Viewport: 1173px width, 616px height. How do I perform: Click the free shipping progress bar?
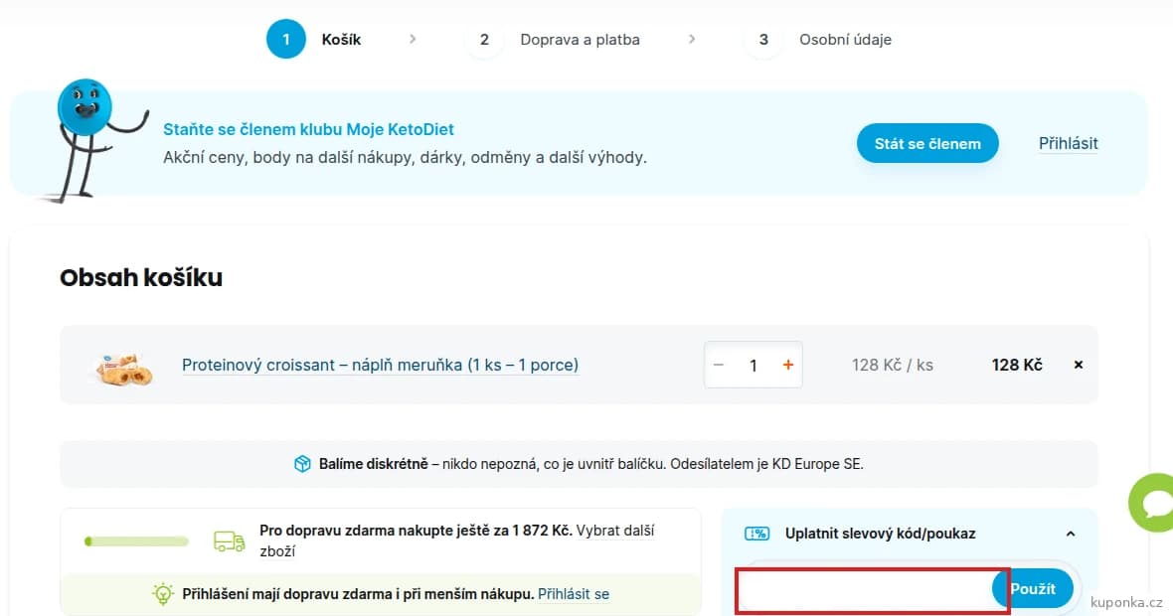136,541
